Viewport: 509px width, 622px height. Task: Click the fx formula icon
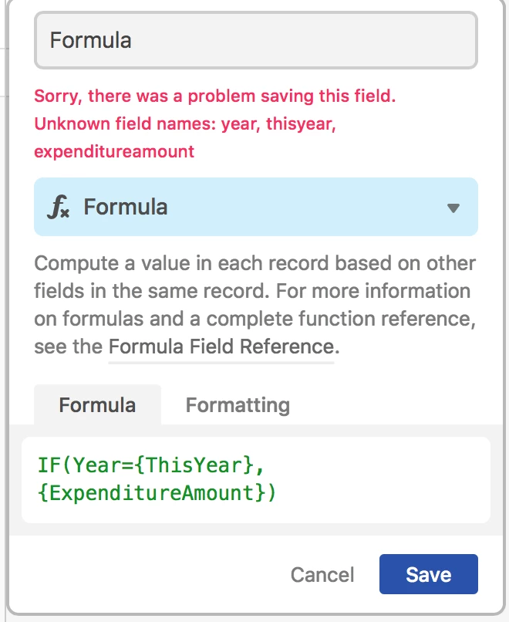point(59,207)
